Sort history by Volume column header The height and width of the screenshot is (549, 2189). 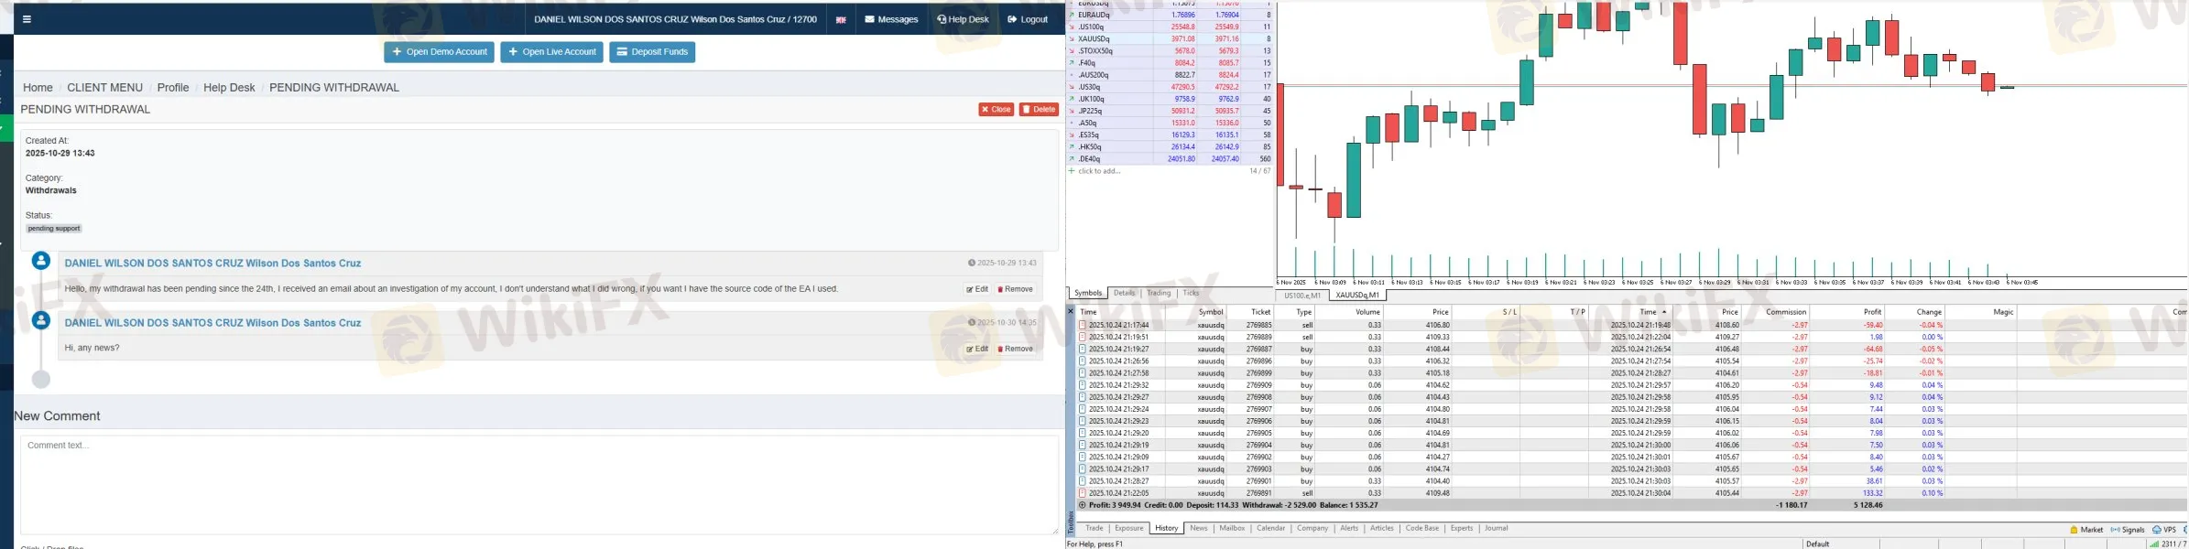click(1367, 313)
